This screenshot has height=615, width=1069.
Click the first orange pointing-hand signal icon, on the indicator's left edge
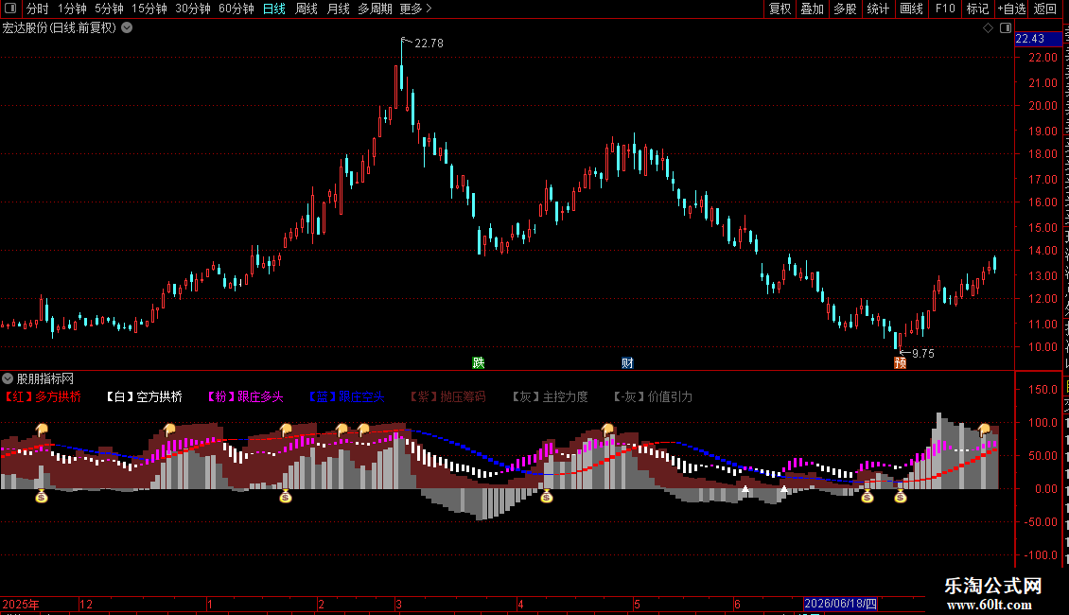(42, 430)
